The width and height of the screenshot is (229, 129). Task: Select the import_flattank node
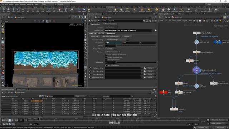tap(196, 33)
